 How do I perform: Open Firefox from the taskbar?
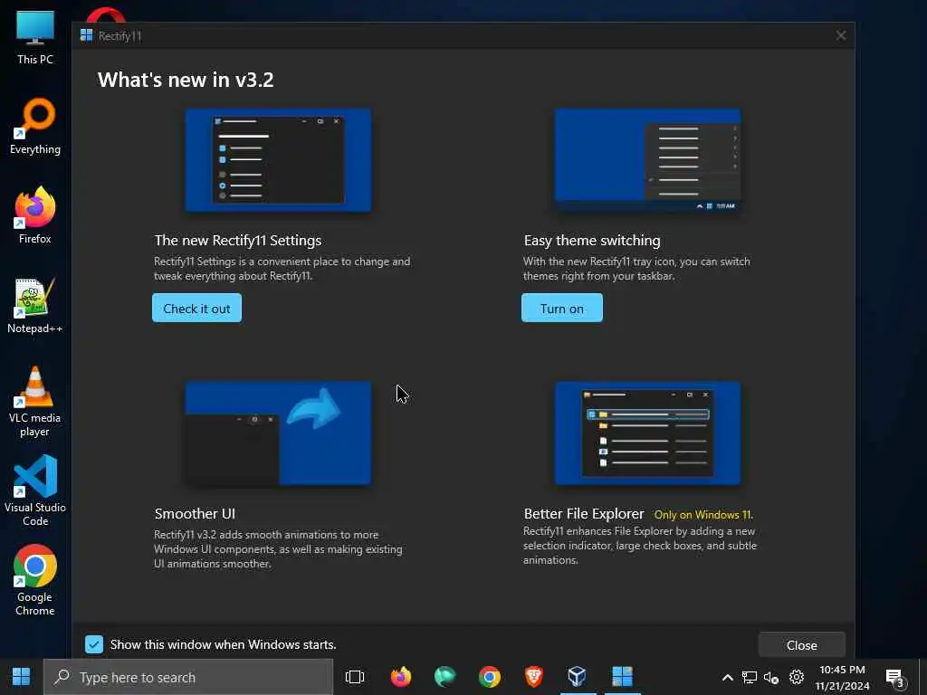pyautogui.click(x=401, y=677)
